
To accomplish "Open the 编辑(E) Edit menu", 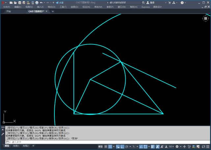I will point(18,7).
